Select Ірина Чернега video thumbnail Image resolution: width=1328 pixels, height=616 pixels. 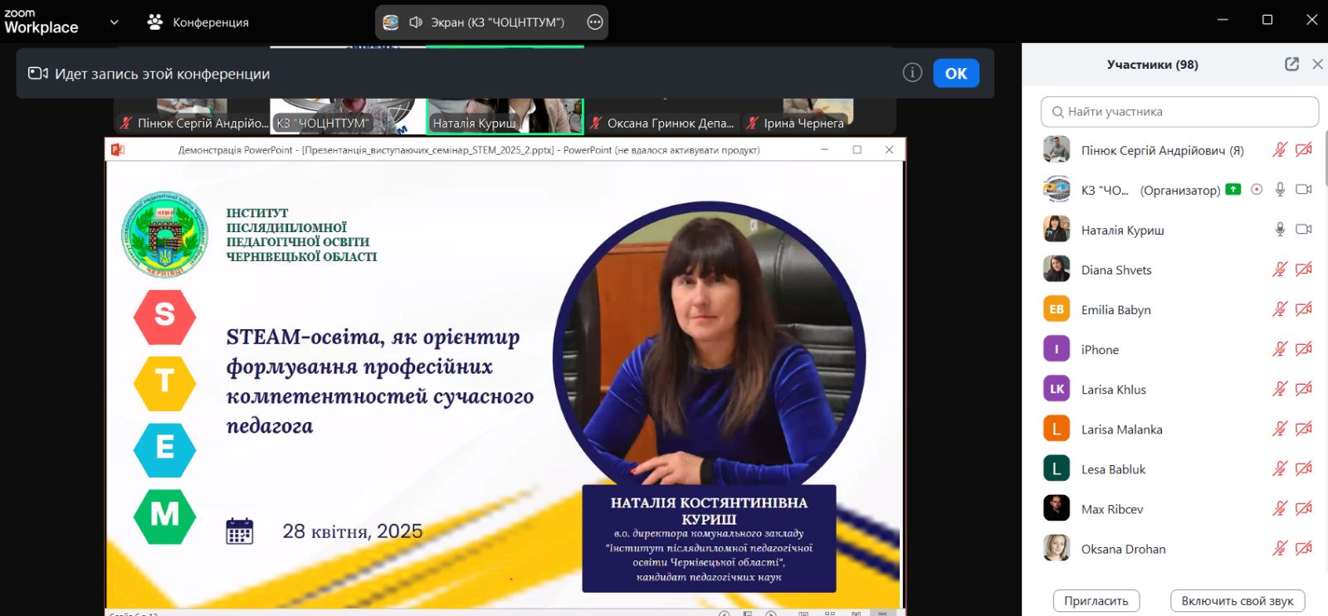click(818, 116)
